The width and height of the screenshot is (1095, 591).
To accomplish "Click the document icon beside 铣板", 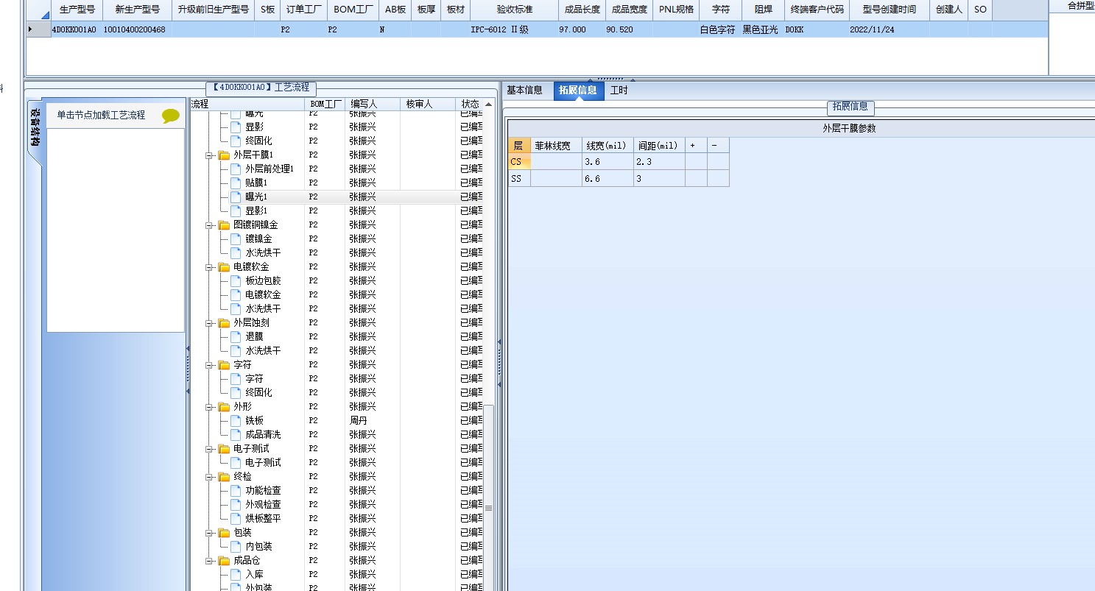I will [x=236, y=421].
